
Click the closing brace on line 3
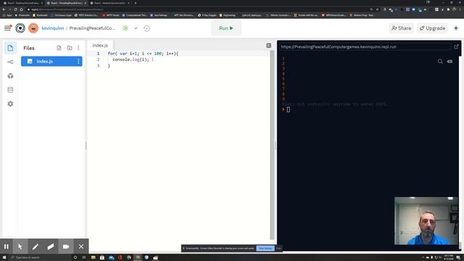coord(109,66)
